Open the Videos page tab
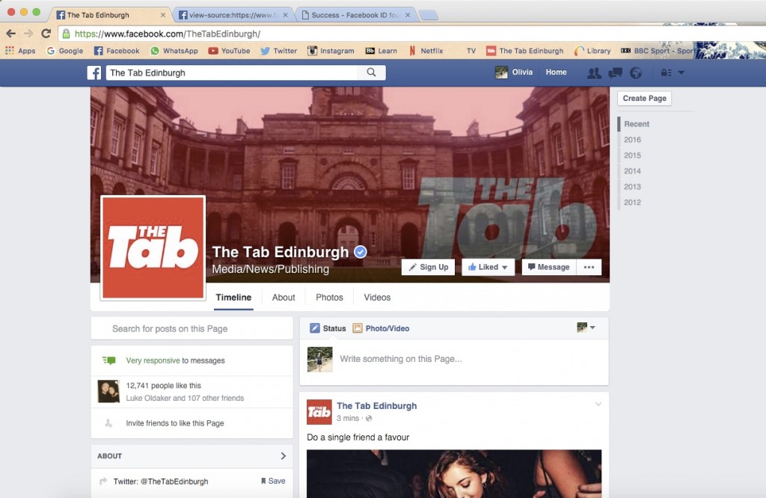The height and width of the screenshot is (498, 766). [377, 298]
